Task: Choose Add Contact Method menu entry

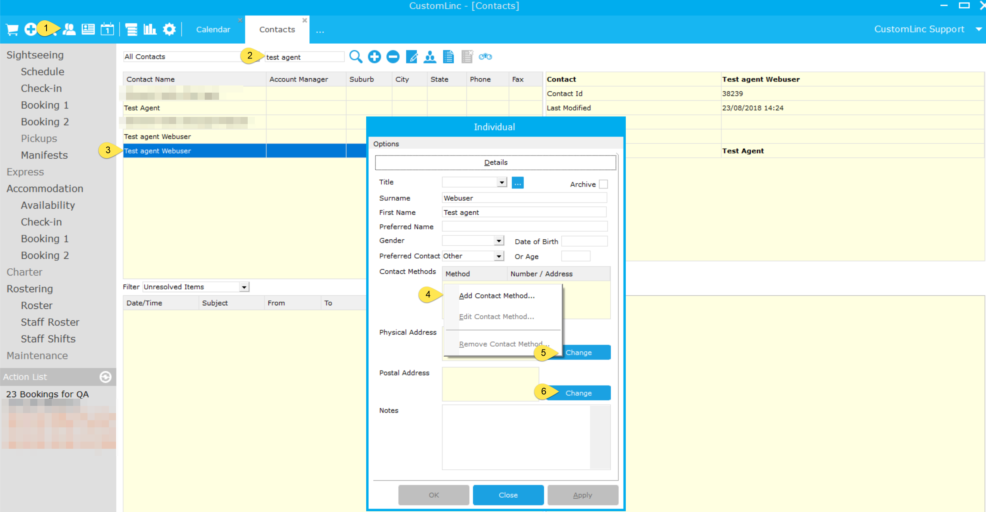Action: 497,296
